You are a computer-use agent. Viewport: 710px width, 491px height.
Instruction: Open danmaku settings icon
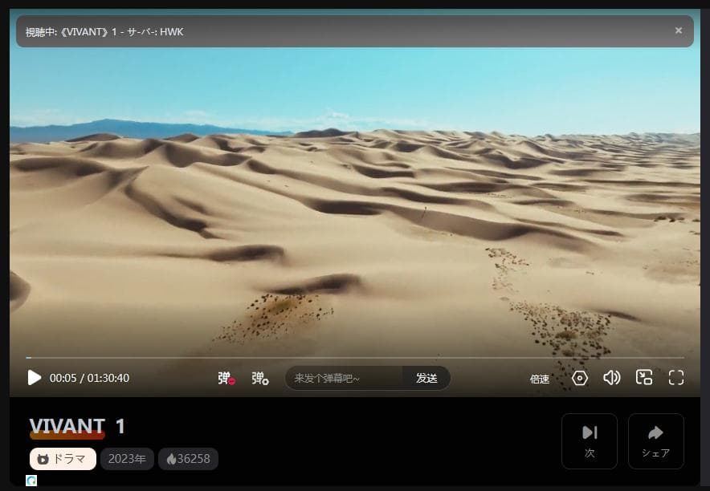click(x=260, y=378)
